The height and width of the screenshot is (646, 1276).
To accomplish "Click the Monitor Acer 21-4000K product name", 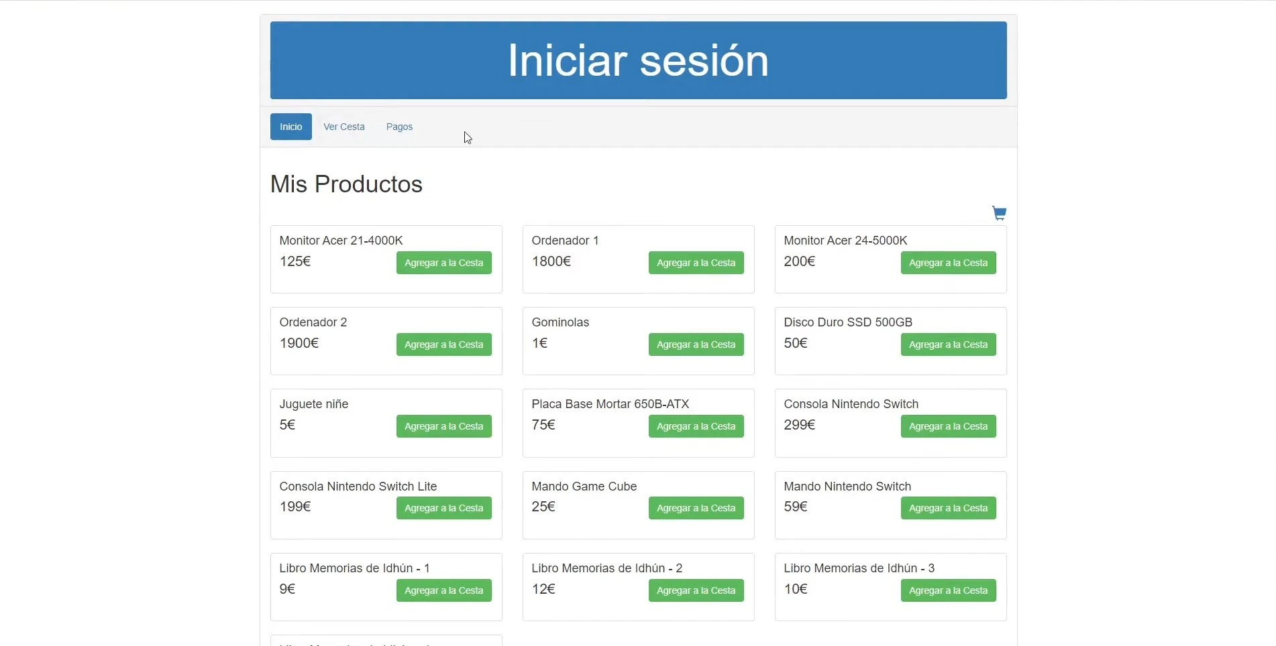I will point(341,241).
